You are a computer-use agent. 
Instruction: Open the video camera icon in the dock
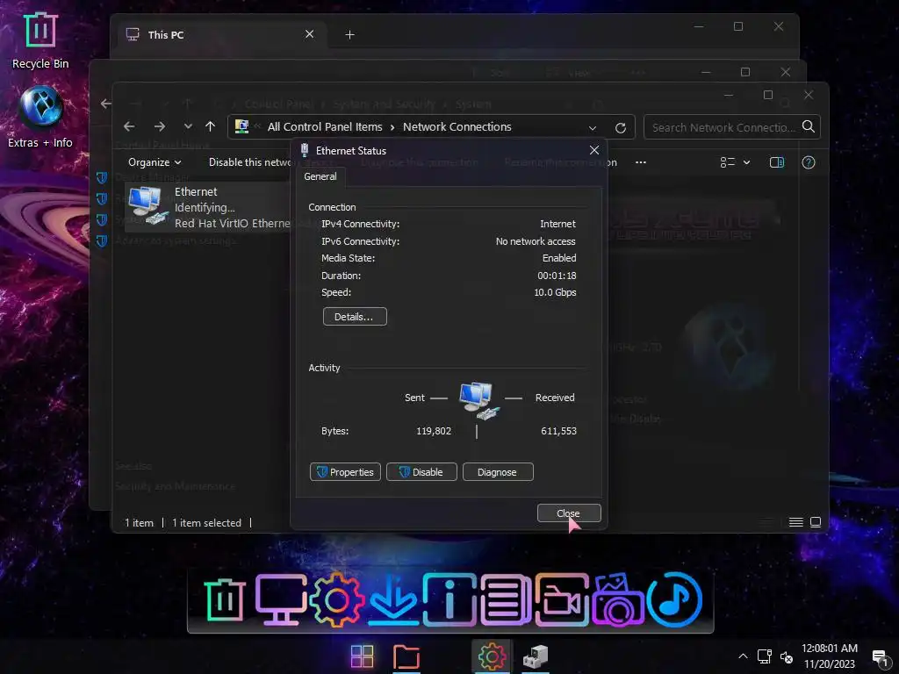pyautogui.click(x=562, y=600)
